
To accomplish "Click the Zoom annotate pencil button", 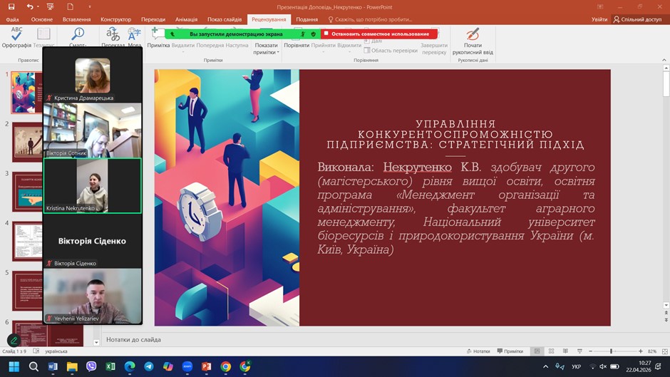I will tap(14, 340).
